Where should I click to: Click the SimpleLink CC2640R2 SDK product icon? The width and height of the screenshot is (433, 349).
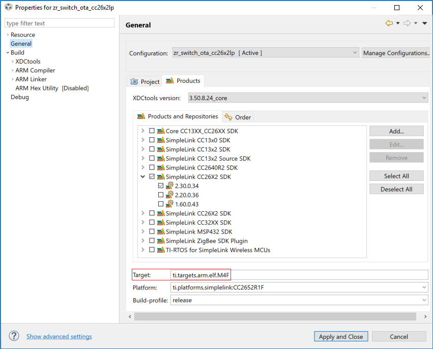tap(160, 168)
